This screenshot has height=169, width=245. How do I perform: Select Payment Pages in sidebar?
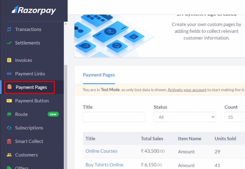tap(32, 87)
